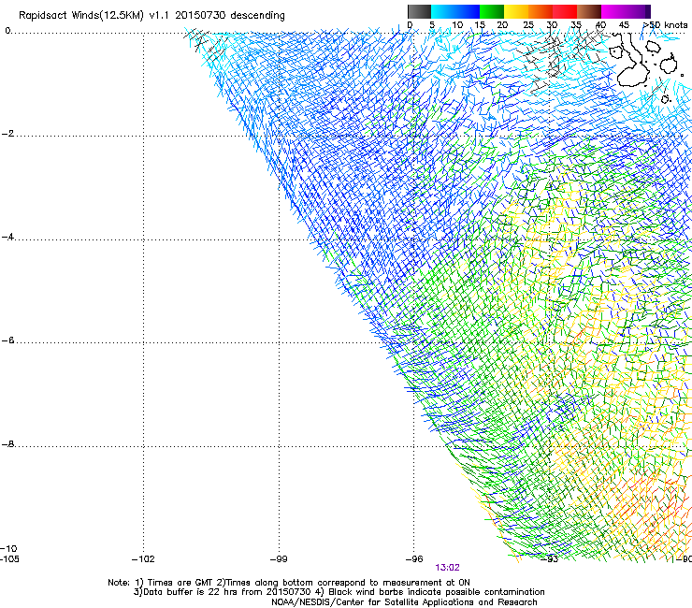Viewport: 692px width, 608px height.
Task: Click the -6 latitude axis label
Action: click(x=8, y=340)
